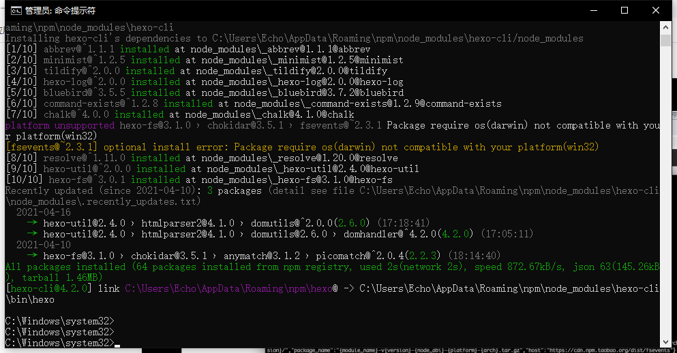Click the line starting with [10/10] hexo-fs

199,180
